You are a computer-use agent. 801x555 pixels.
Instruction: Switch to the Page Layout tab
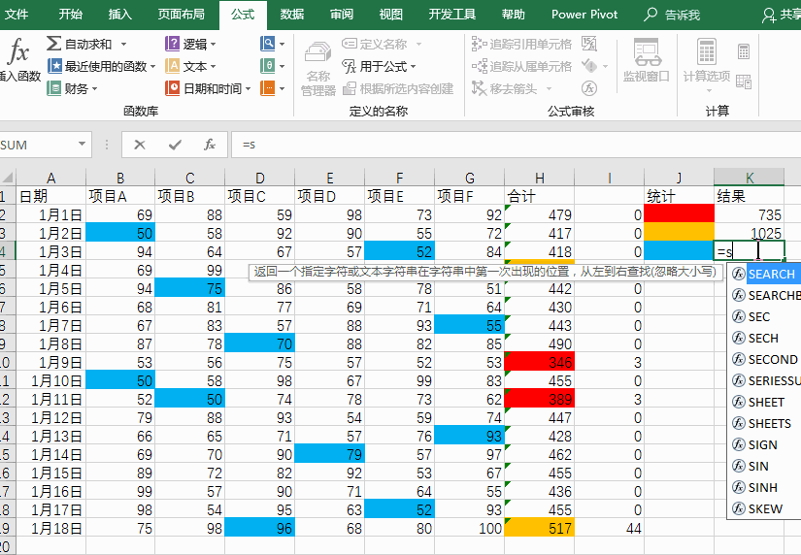click(182, 15)
